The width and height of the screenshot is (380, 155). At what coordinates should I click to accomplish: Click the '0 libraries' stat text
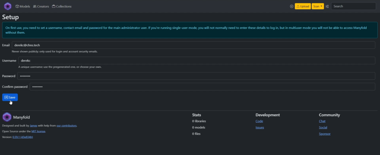199,121
